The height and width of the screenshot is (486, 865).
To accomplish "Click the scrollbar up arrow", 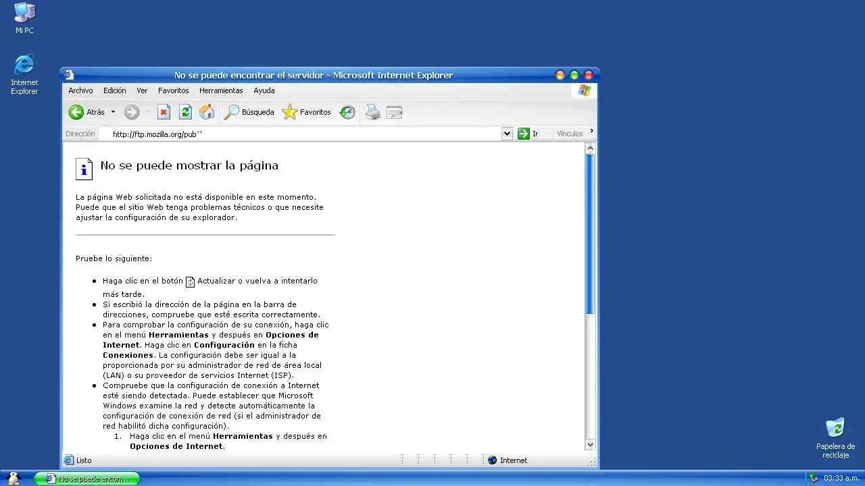I will [x=590, y=148].
